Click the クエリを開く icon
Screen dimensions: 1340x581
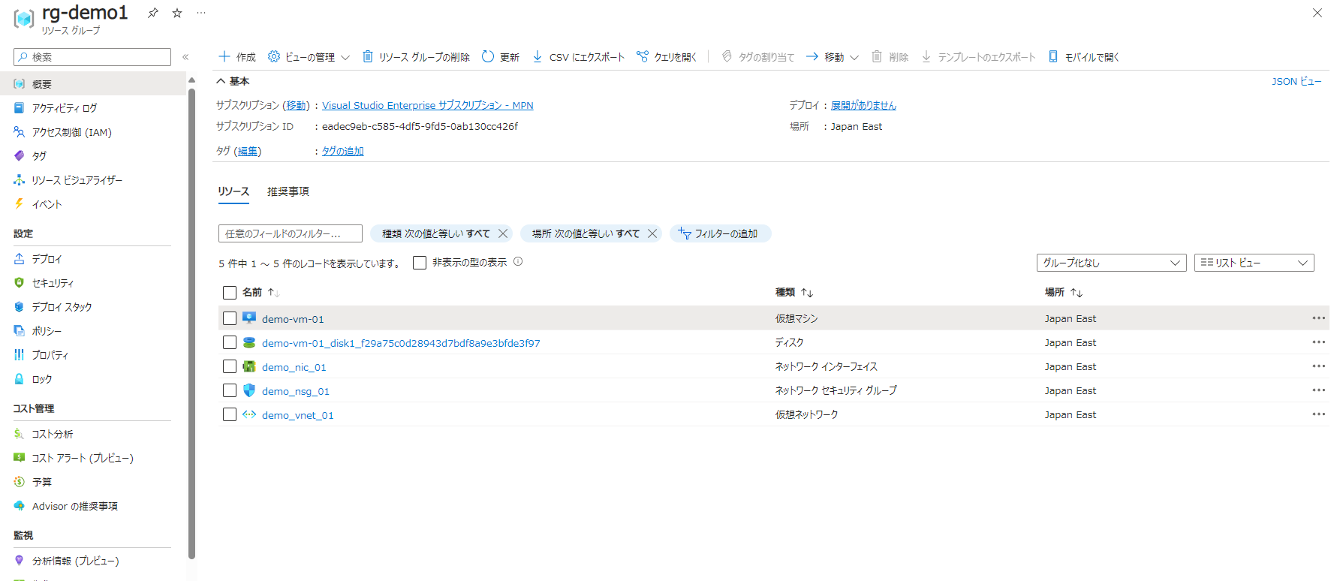[643, 56]
